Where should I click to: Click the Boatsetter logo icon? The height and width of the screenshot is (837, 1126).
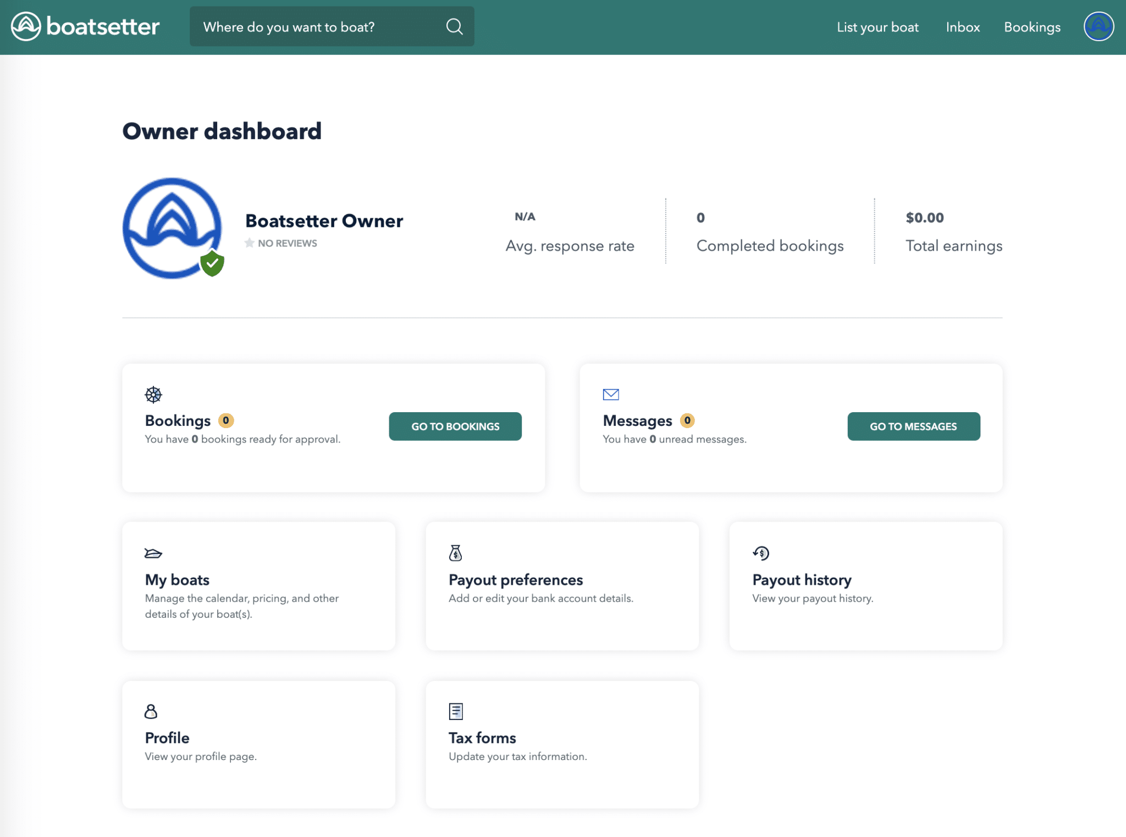(26, 26)
